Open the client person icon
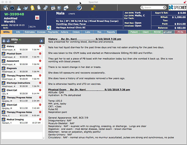 [x=19, y=8]
